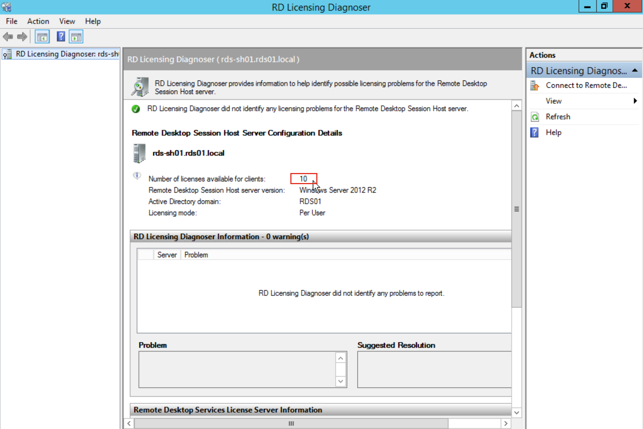Expand the View submenu arrow in Actions
This screenshot has width=643, height=429.
click(x=635, y=101)
